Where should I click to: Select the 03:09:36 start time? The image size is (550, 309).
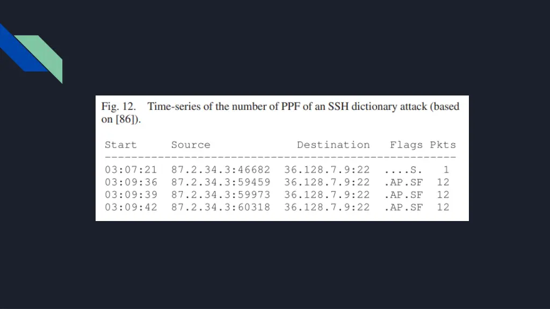tap(131, 182)
